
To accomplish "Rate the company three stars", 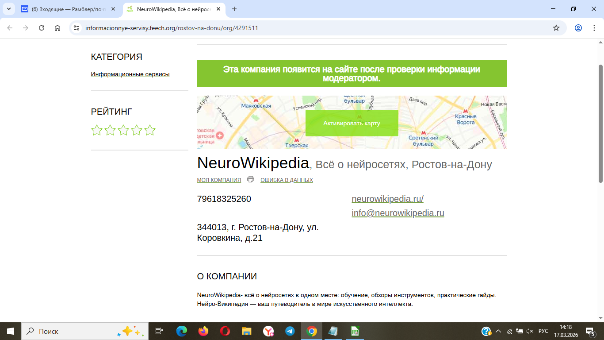I will 123,130.
